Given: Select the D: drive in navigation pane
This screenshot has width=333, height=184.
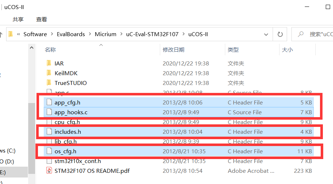Looking at the screenshot, I should [x=7, y=162].
